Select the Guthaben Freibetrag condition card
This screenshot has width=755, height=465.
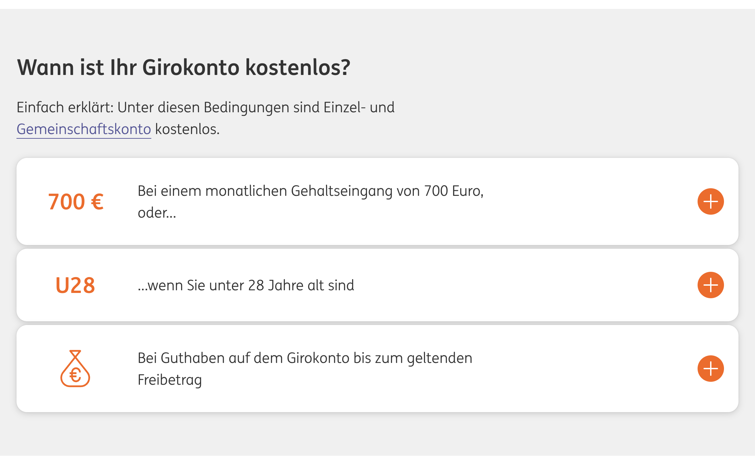377,369
